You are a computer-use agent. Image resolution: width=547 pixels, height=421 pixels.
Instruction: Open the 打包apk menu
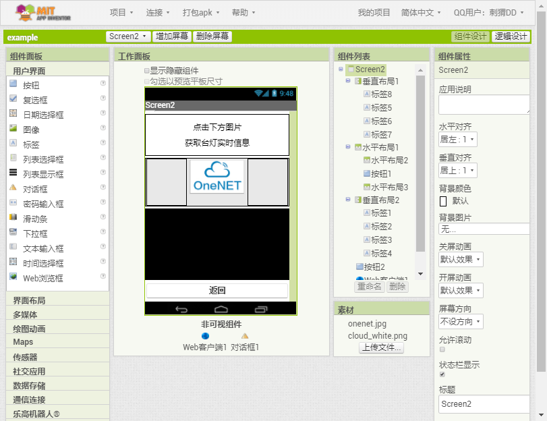(201, 13)
